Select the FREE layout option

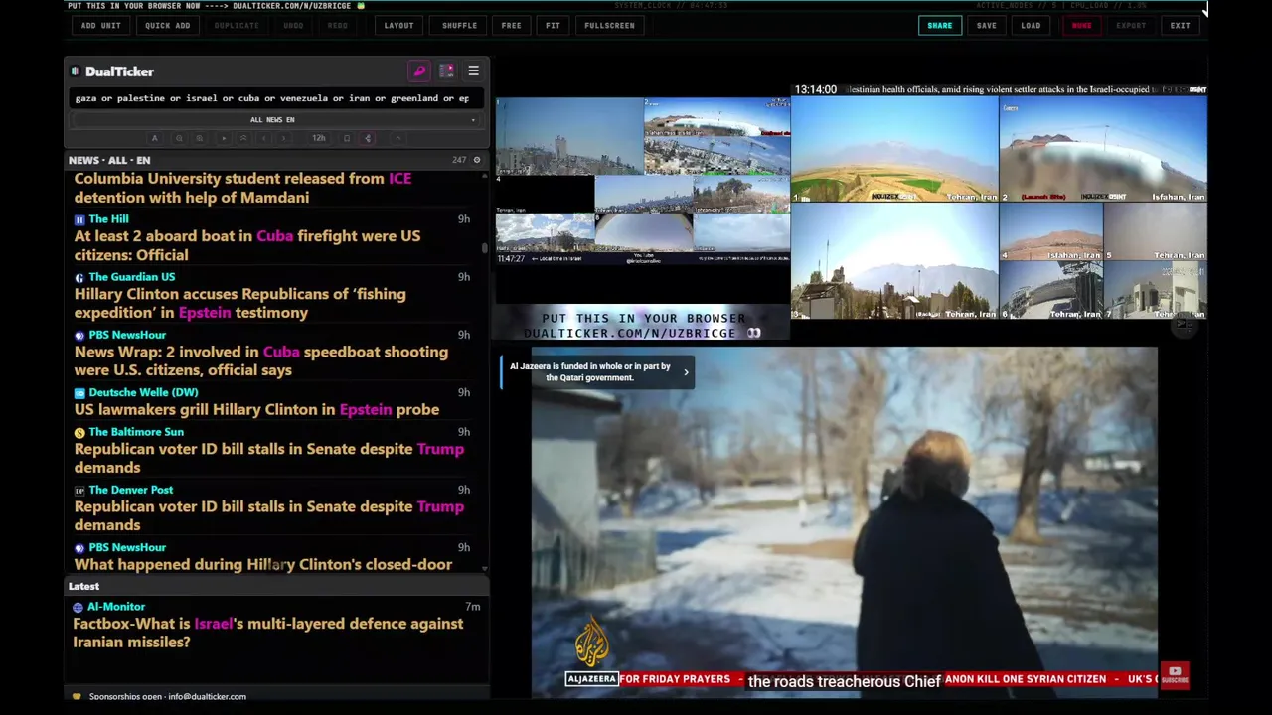point(511,25)
